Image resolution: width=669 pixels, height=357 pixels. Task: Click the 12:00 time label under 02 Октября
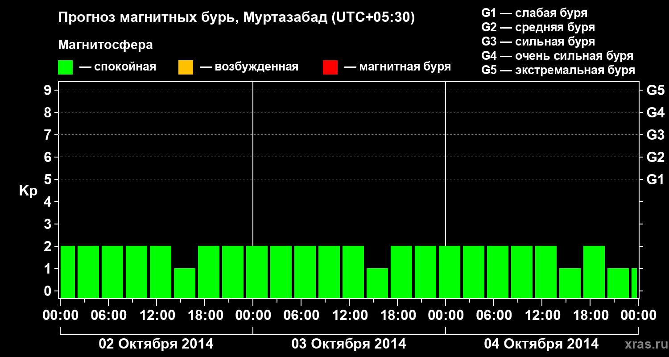tap(157, 315)
